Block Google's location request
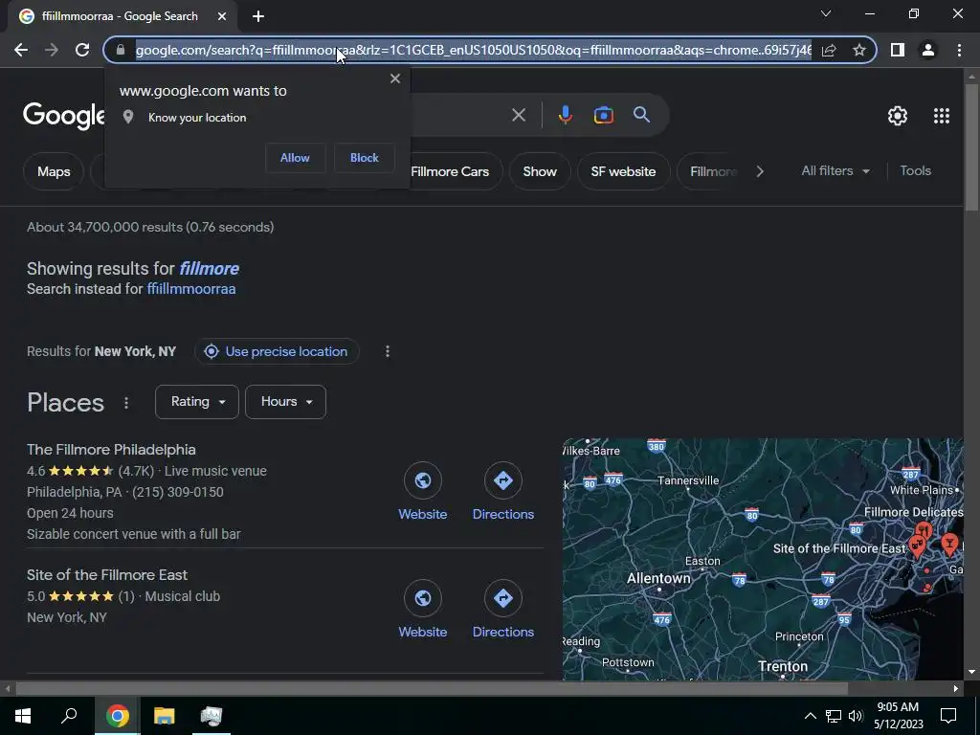Viewport: 980px width, 735px height. (365, 158)
